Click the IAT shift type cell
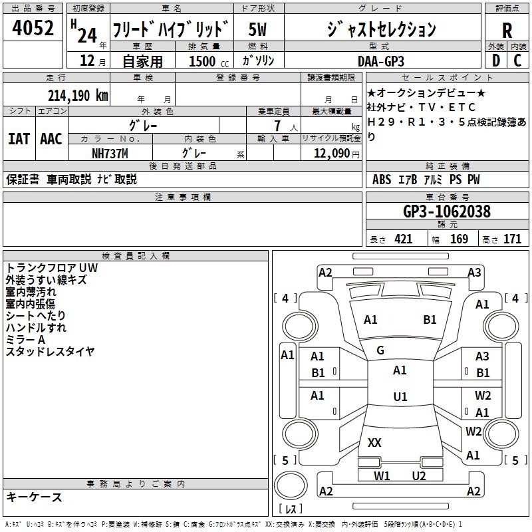Image resolution: width=532 pixels, height=532 pixels. coord(19,139)
